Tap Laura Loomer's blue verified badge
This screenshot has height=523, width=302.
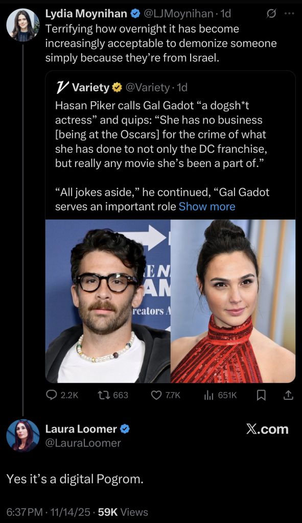[x=125, y=429]
